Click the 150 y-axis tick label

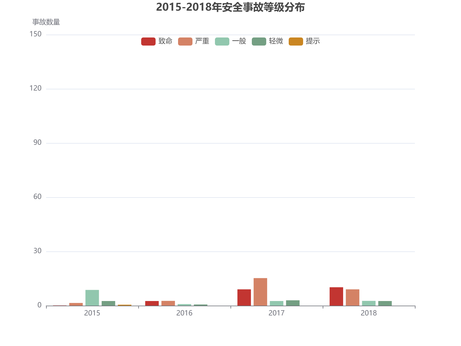click(x=35, y=34)
